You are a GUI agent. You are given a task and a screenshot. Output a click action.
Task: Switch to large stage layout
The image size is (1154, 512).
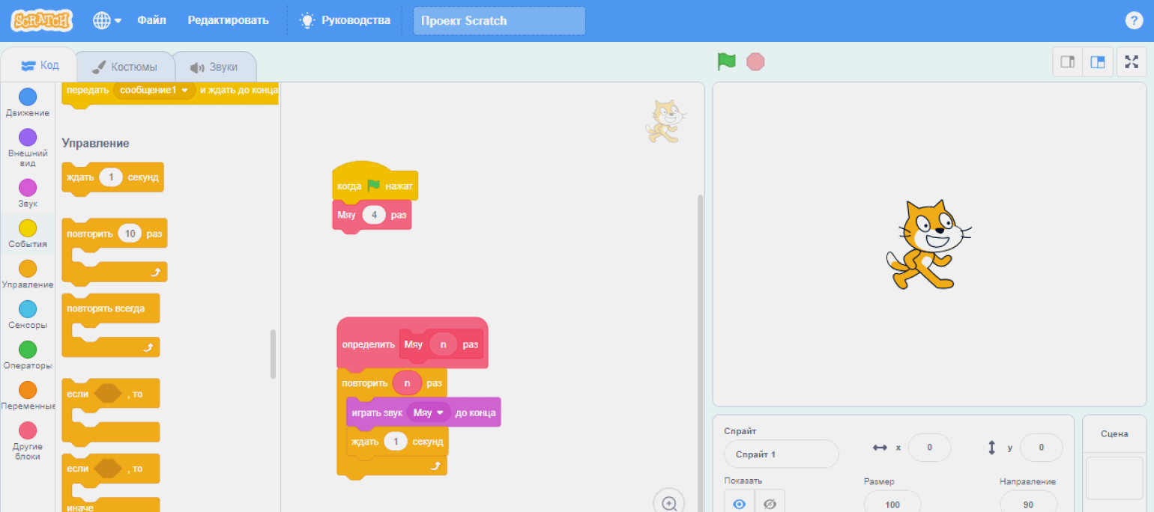tap(1098, 62)
